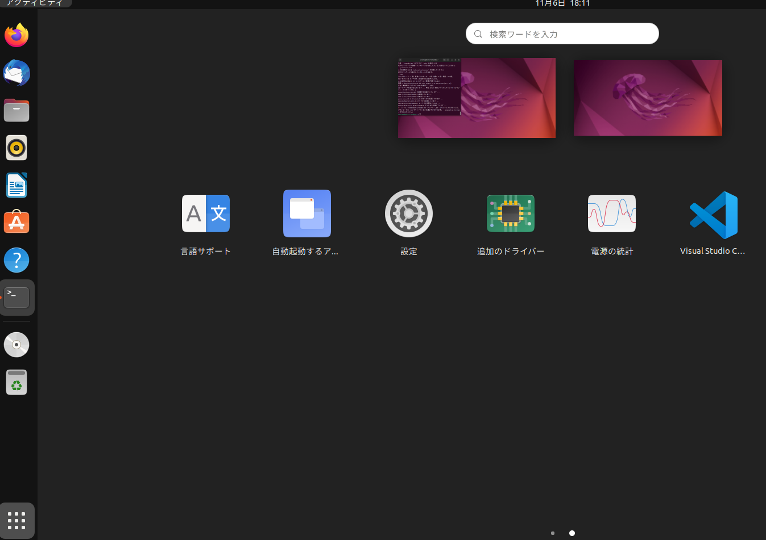Launch 追加のドライバー (Additional Drivers)
766x540 pixels.
(511, 214)
